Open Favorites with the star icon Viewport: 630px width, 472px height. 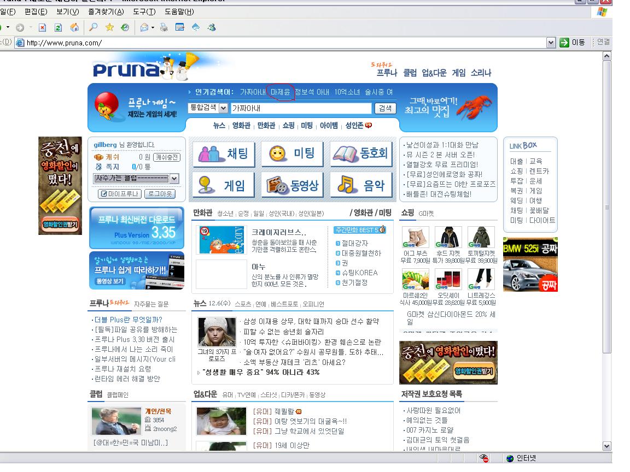(109, 27)
